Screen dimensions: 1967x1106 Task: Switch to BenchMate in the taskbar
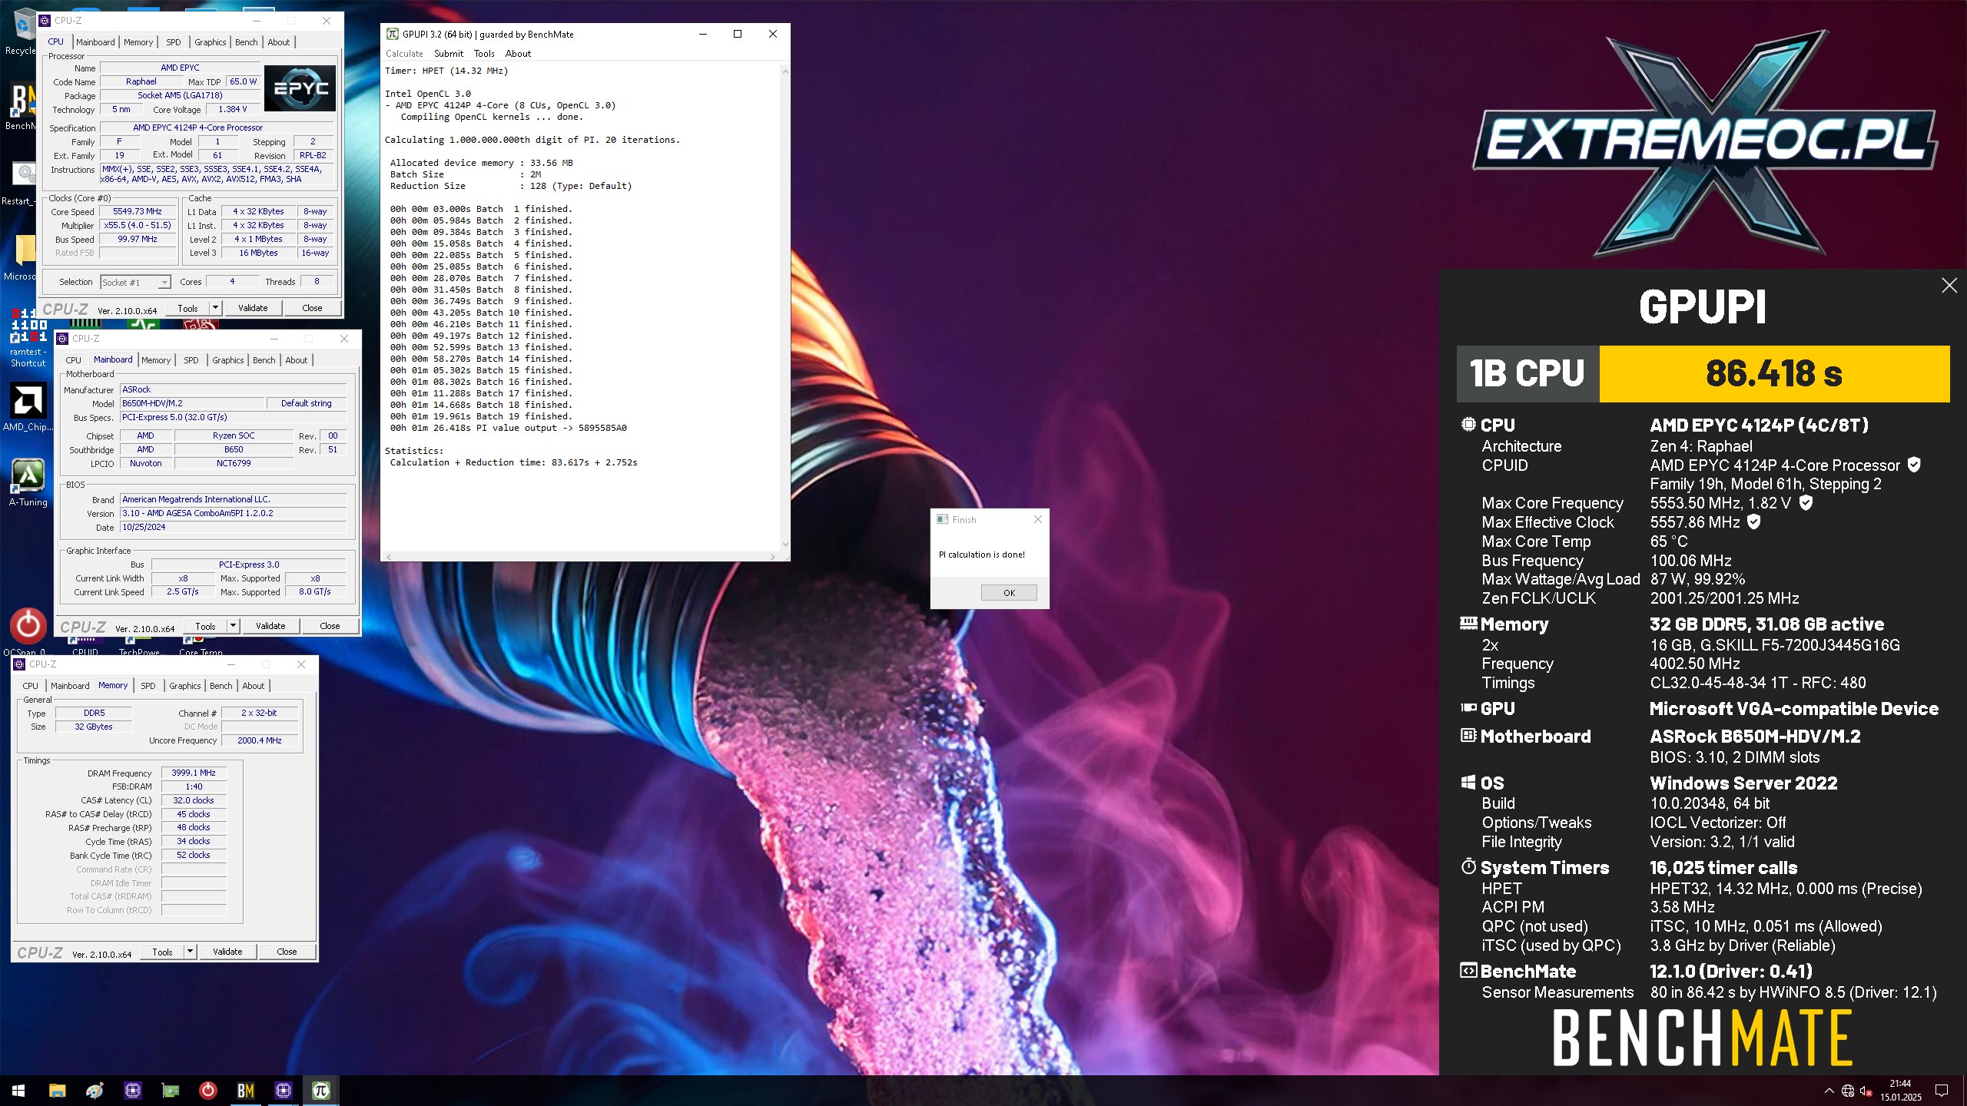[x=245, y=1091]
